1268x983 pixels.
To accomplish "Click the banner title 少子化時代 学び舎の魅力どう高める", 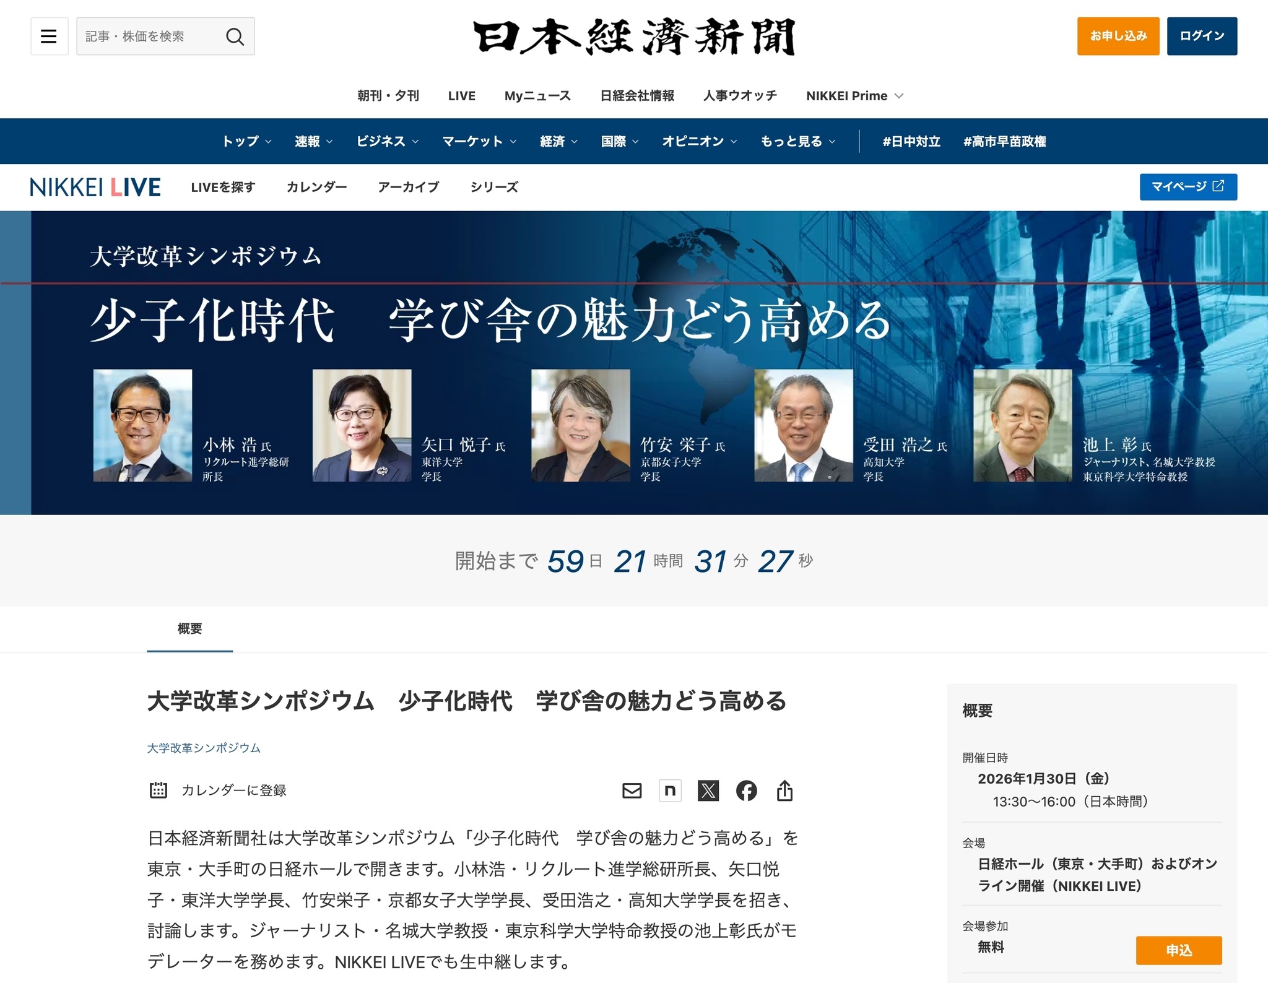I will click(x=490, y=321).
